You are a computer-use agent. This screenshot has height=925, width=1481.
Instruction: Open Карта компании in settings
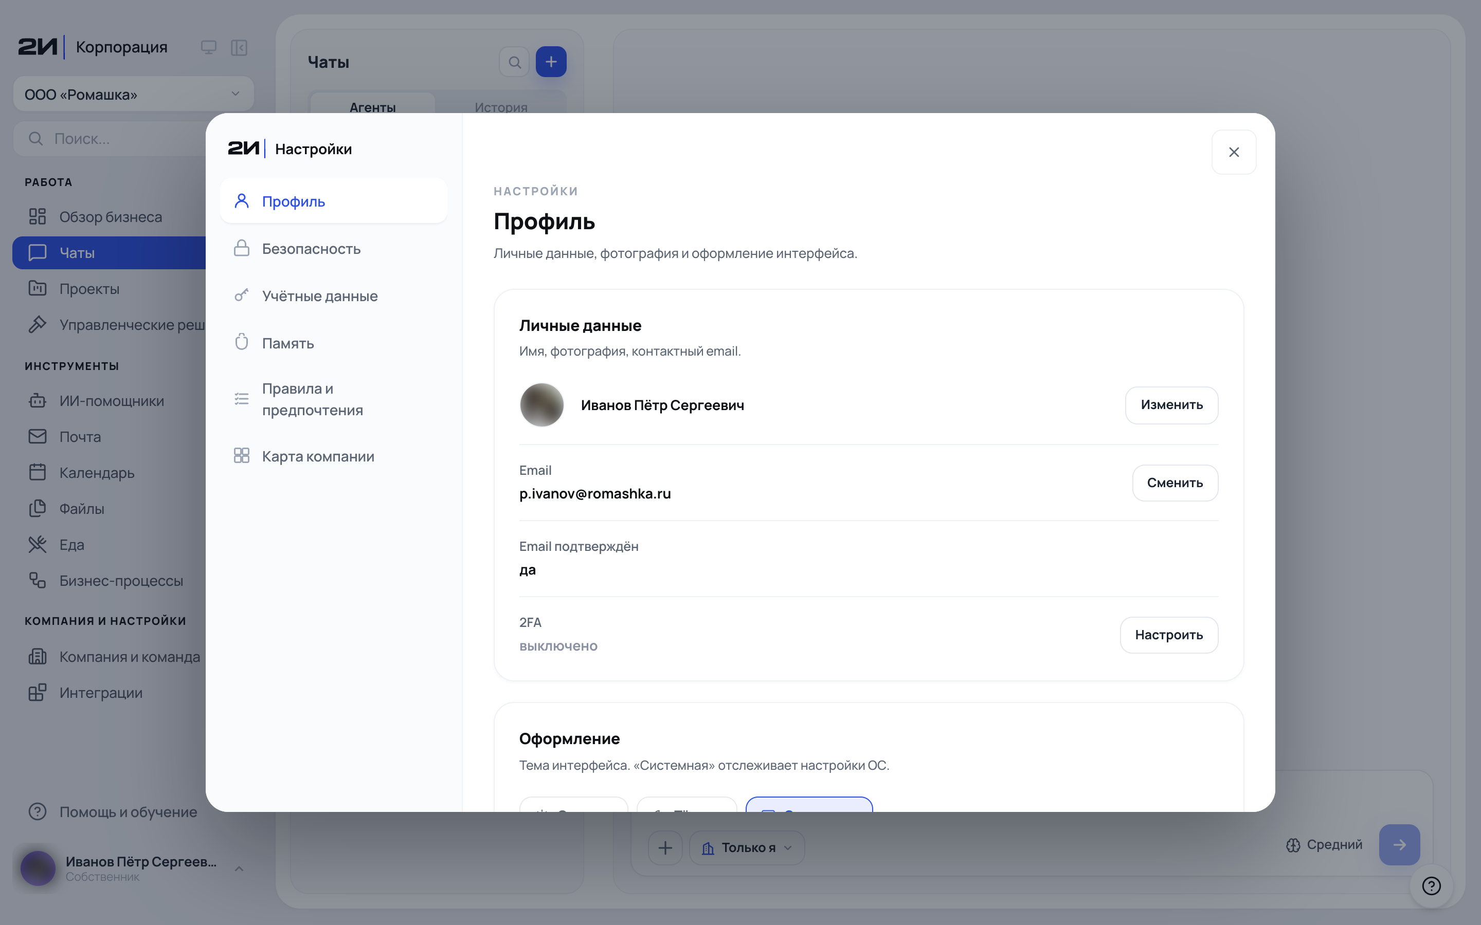[334, 456]
